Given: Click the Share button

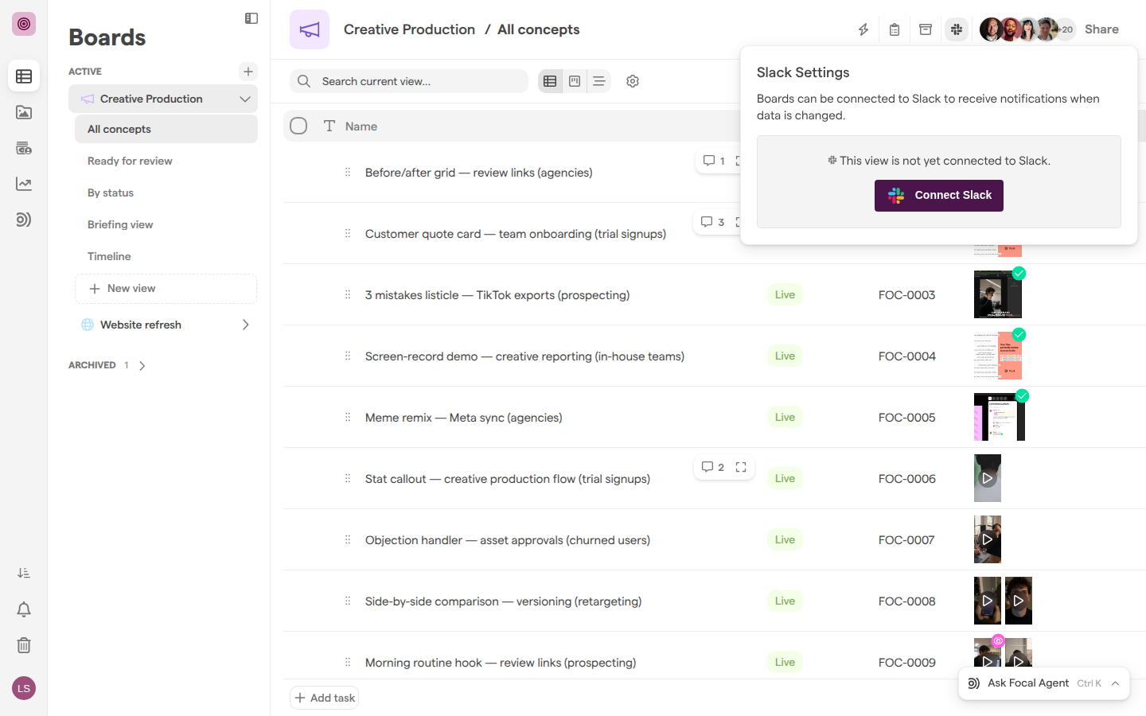Looking at the screenshot, I should click(1101, 29).
